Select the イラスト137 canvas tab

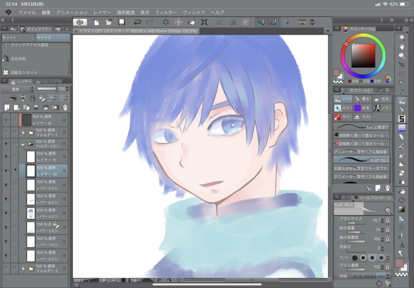136,31
